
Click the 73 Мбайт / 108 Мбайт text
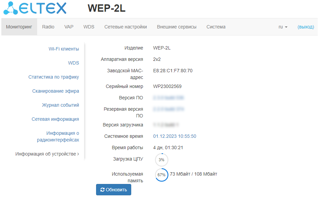click(193, 174)
